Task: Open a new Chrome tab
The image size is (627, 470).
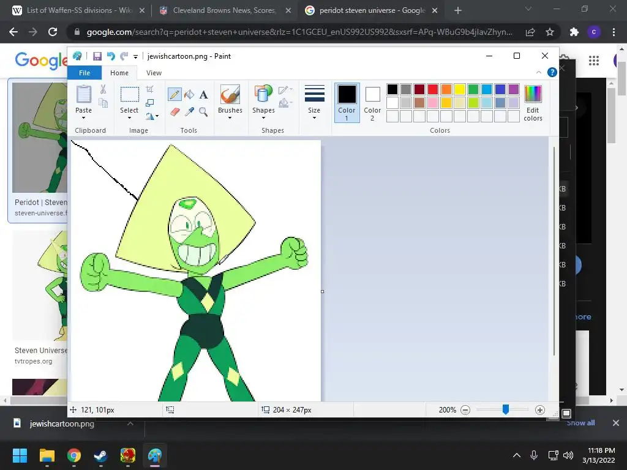Action: (458, 10)
